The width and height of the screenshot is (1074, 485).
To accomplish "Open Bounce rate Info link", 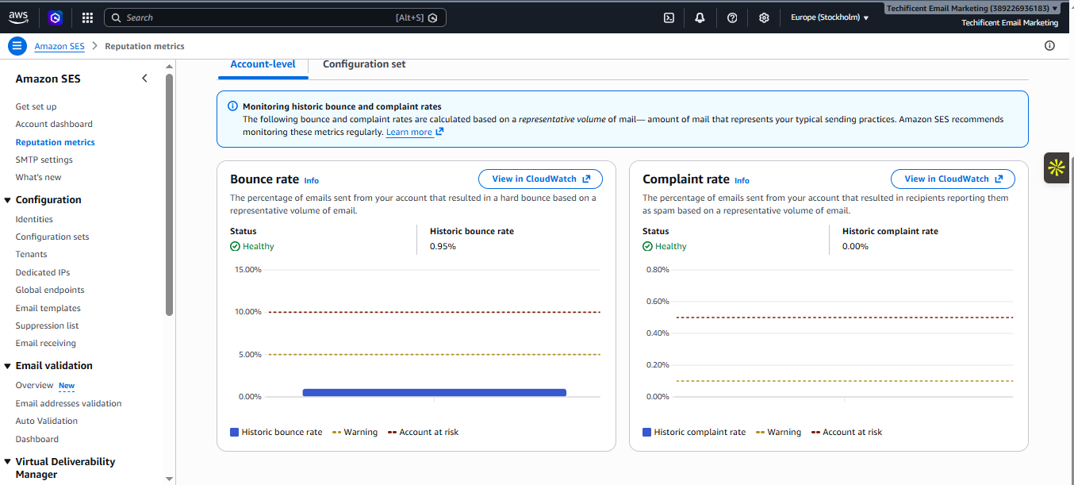I will (x=312, y=180).
